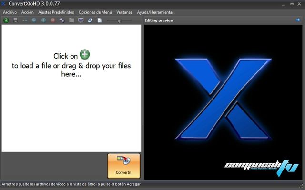305x190 pixels.
Task: Maximize the ConvertXtoHD window
Action: (292, 4)
